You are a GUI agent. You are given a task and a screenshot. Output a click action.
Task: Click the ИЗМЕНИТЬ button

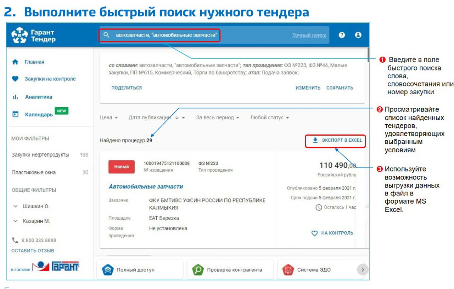[x=308, y=88]
